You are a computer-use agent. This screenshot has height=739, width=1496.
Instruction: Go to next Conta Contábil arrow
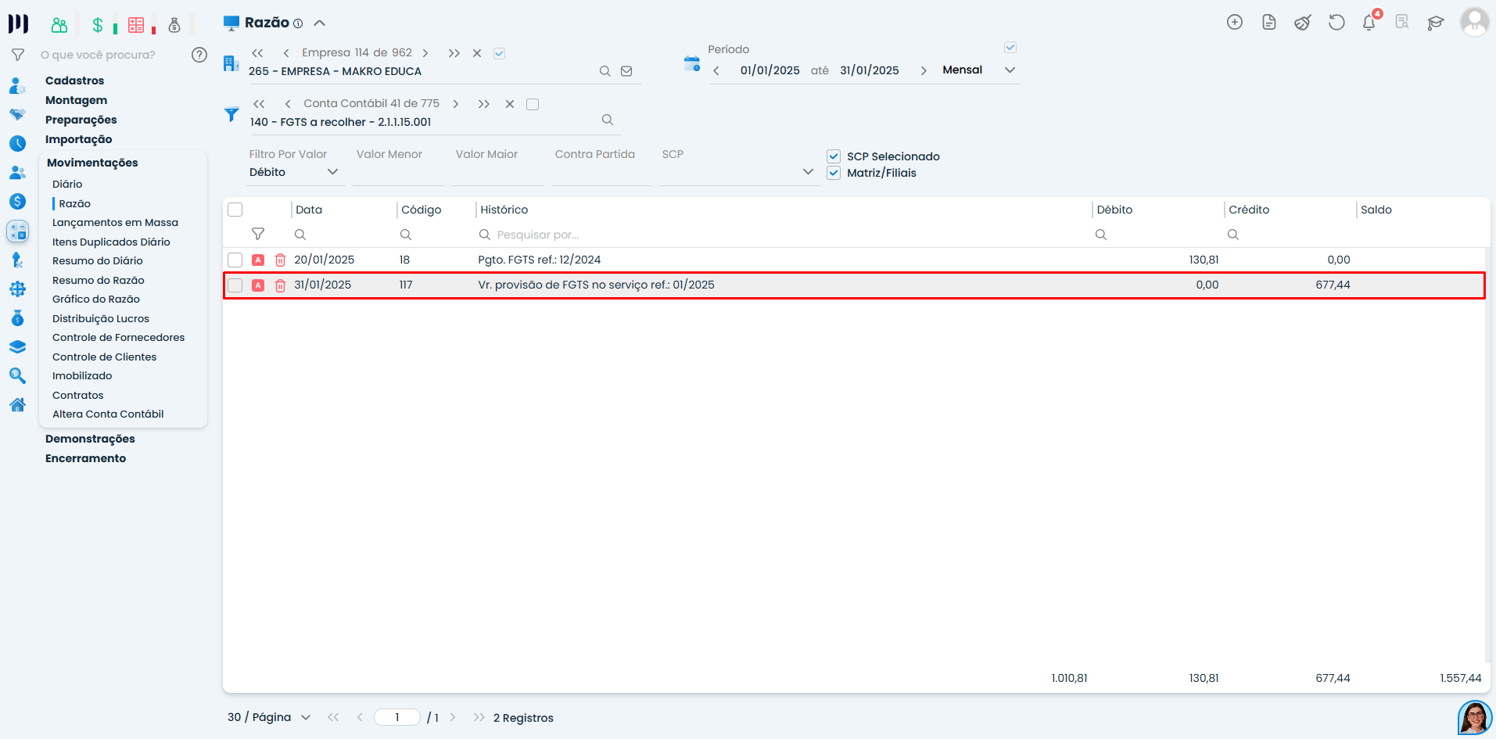point(456,104)
